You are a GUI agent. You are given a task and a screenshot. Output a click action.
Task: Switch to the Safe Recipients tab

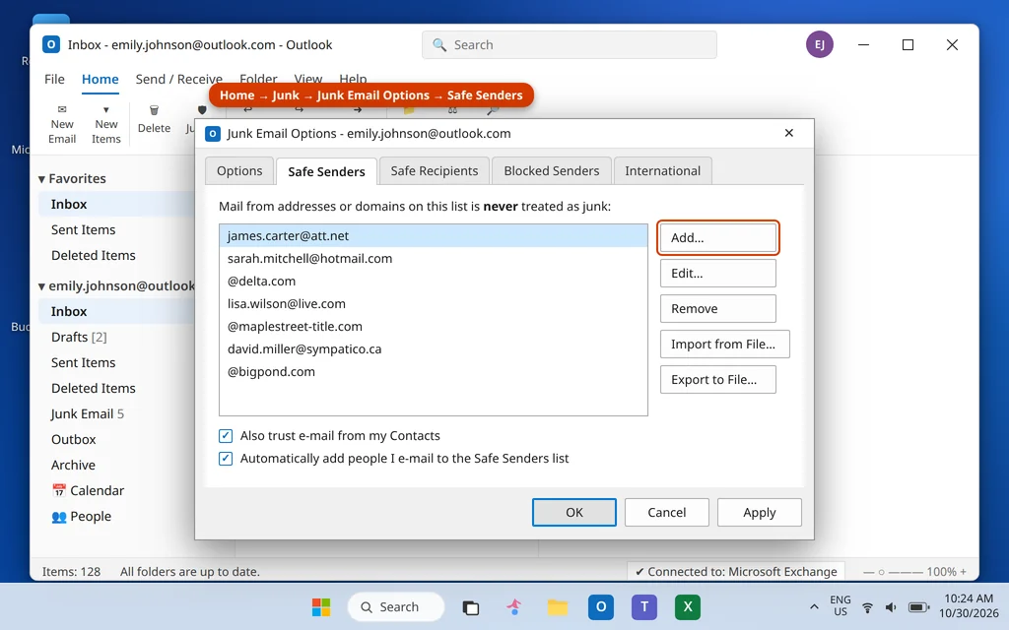(435, 171)
